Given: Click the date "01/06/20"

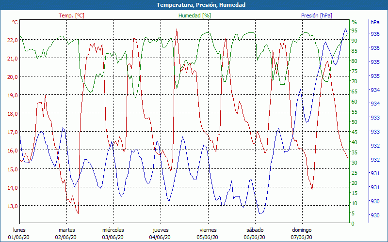Looking at the screenshot, I should pyautogui.click(x=19, y=237).
